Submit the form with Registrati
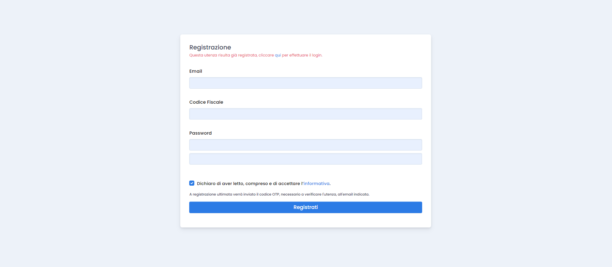Image resolution: width=612 pixels, height=267 pixels. (305, 207)
